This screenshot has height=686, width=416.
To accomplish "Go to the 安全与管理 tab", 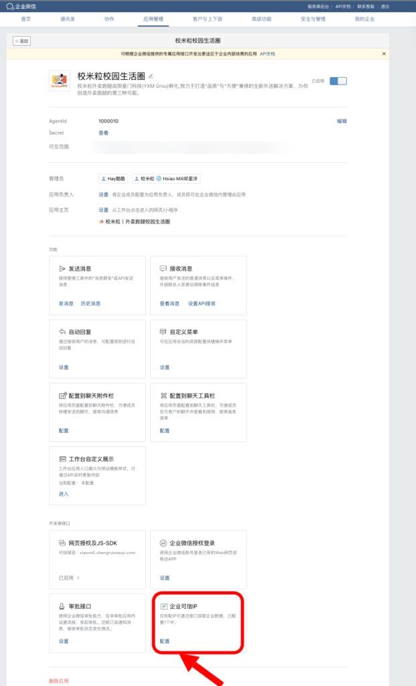I will coord(313,19).
